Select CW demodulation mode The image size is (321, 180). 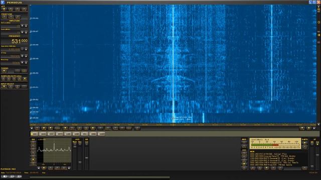(51, 134)
